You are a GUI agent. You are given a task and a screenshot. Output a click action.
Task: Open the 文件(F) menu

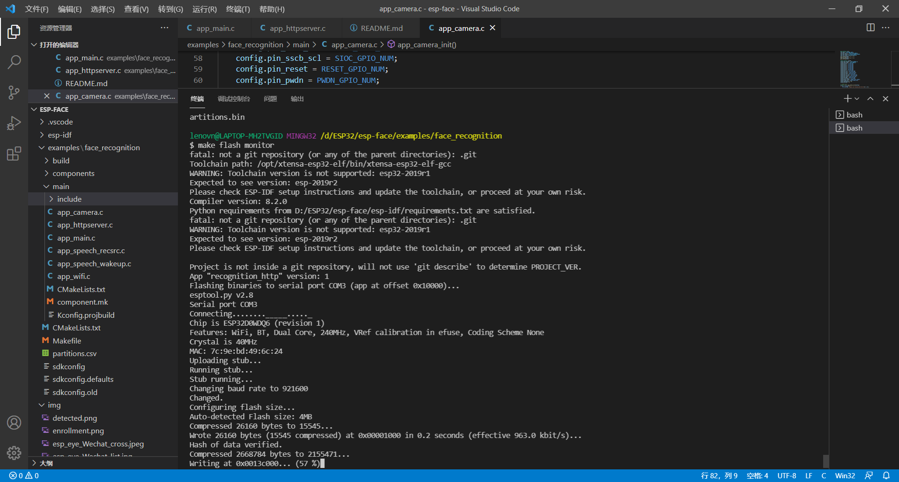37,9
